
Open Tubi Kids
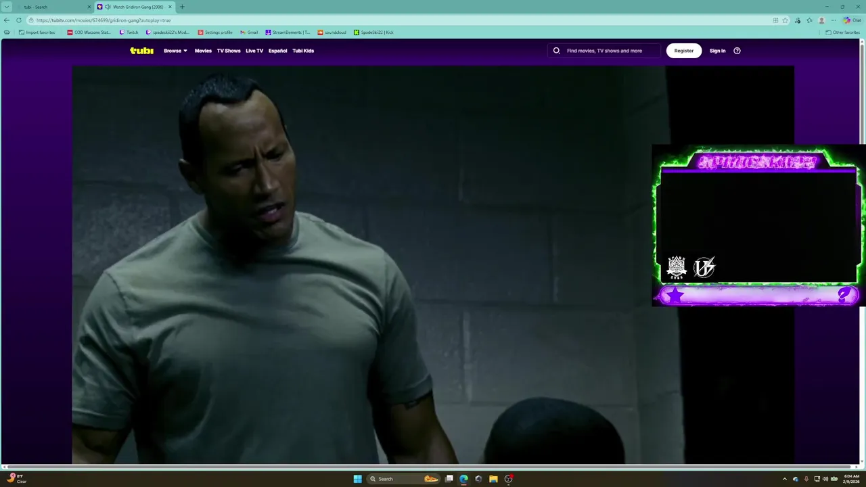point(303,51)
